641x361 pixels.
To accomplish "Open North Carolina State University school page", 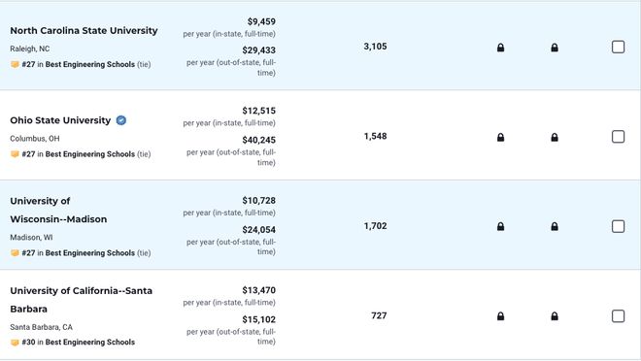I will (84, 31).
